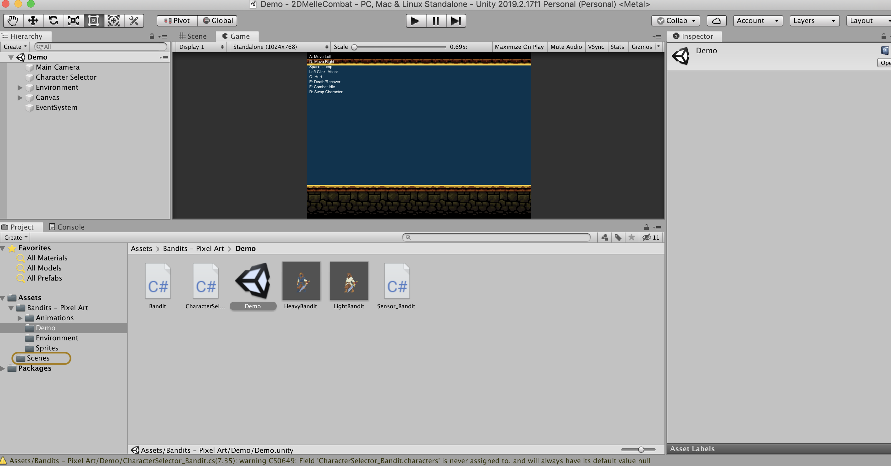The height and width of the screenshot is (466, 891).
Task: Open the Layers dropdown
Action: 814,21
